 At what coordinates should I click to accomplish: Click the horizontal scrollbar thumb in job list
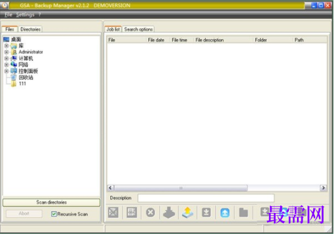181,188
